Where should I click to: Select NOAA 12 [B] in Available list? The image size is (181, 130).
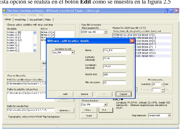pos(14,32)
